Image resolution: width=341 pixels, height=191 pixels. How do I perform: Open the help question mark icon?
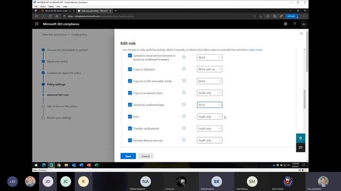295,24
